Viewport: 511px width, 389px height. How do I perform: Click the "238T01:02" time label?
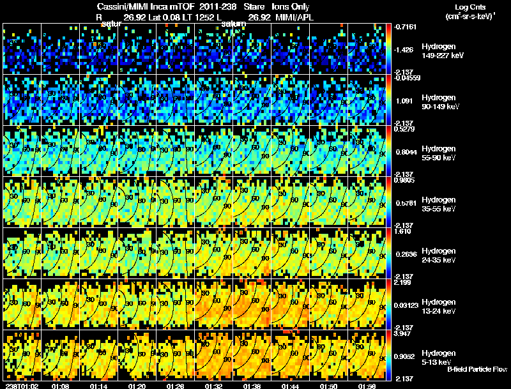[x=22, y=386]
